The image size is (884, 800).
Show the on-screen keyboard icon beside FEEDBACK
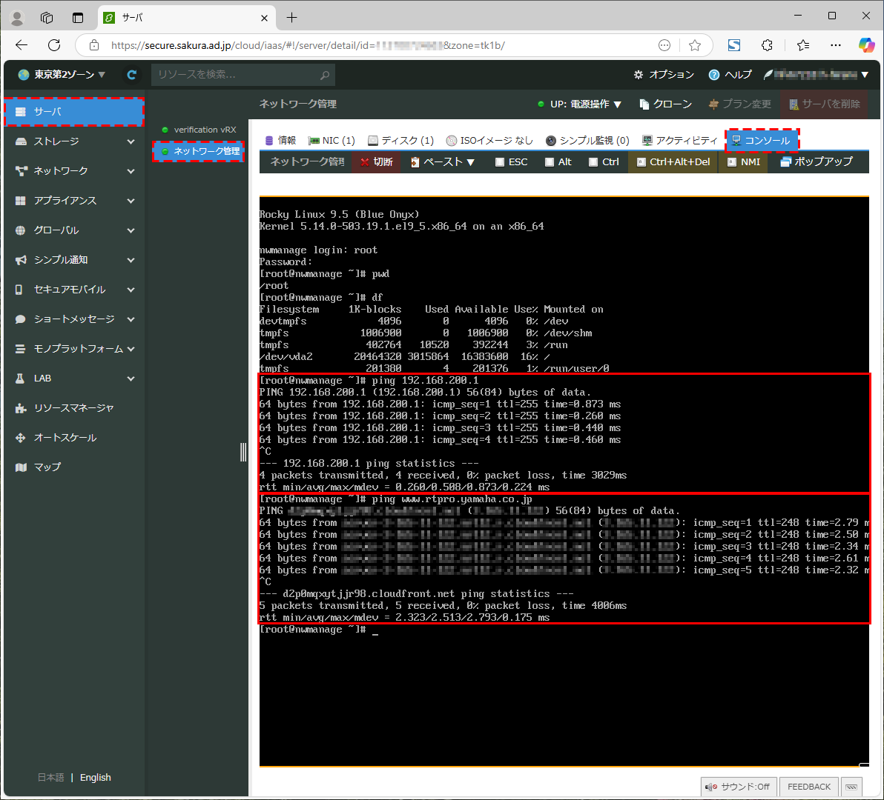[851, 787]
